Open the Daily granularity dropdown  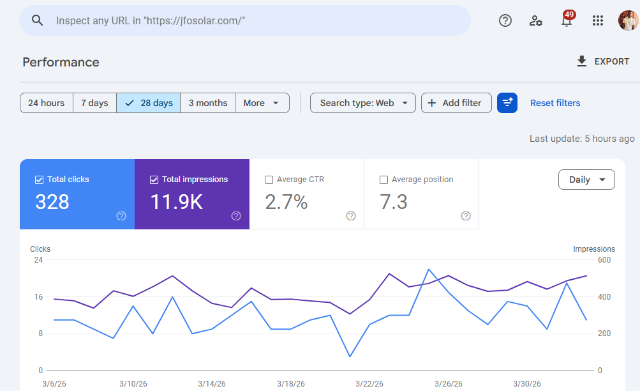click(x=586, y=180)
